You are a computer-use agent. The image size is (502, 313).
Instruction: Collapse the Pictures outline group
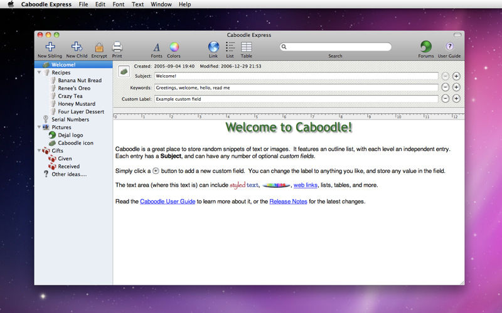[39, 127]
